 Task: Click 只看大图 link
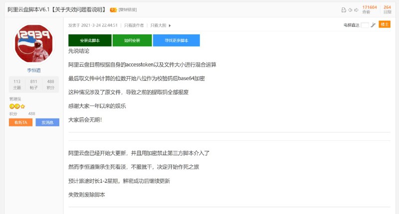coord(158,25)
